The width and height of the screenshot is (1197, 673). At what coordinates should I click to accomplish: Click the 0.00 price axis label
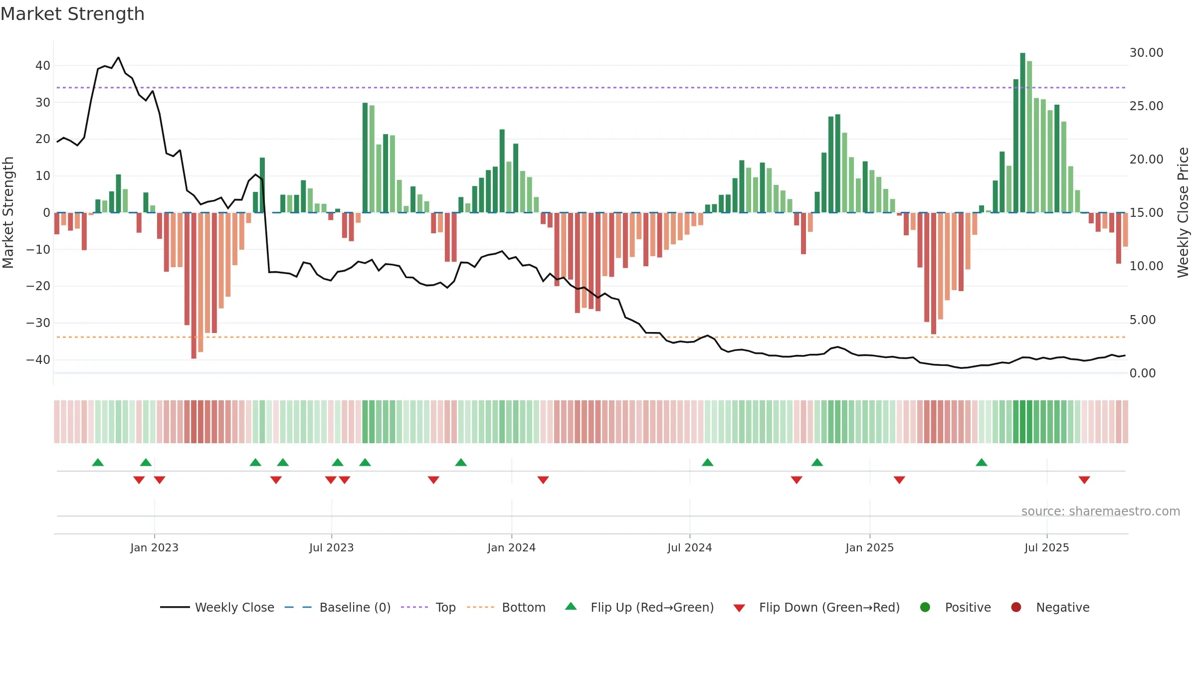(1143, 373)
